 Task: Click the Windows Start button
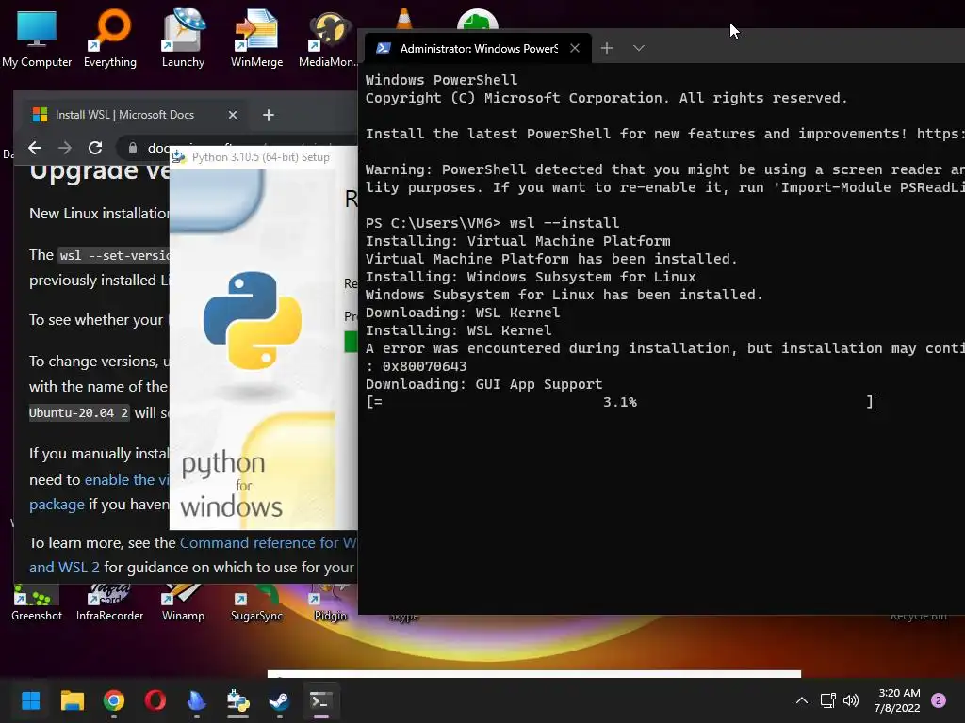[x=31, y=700]
